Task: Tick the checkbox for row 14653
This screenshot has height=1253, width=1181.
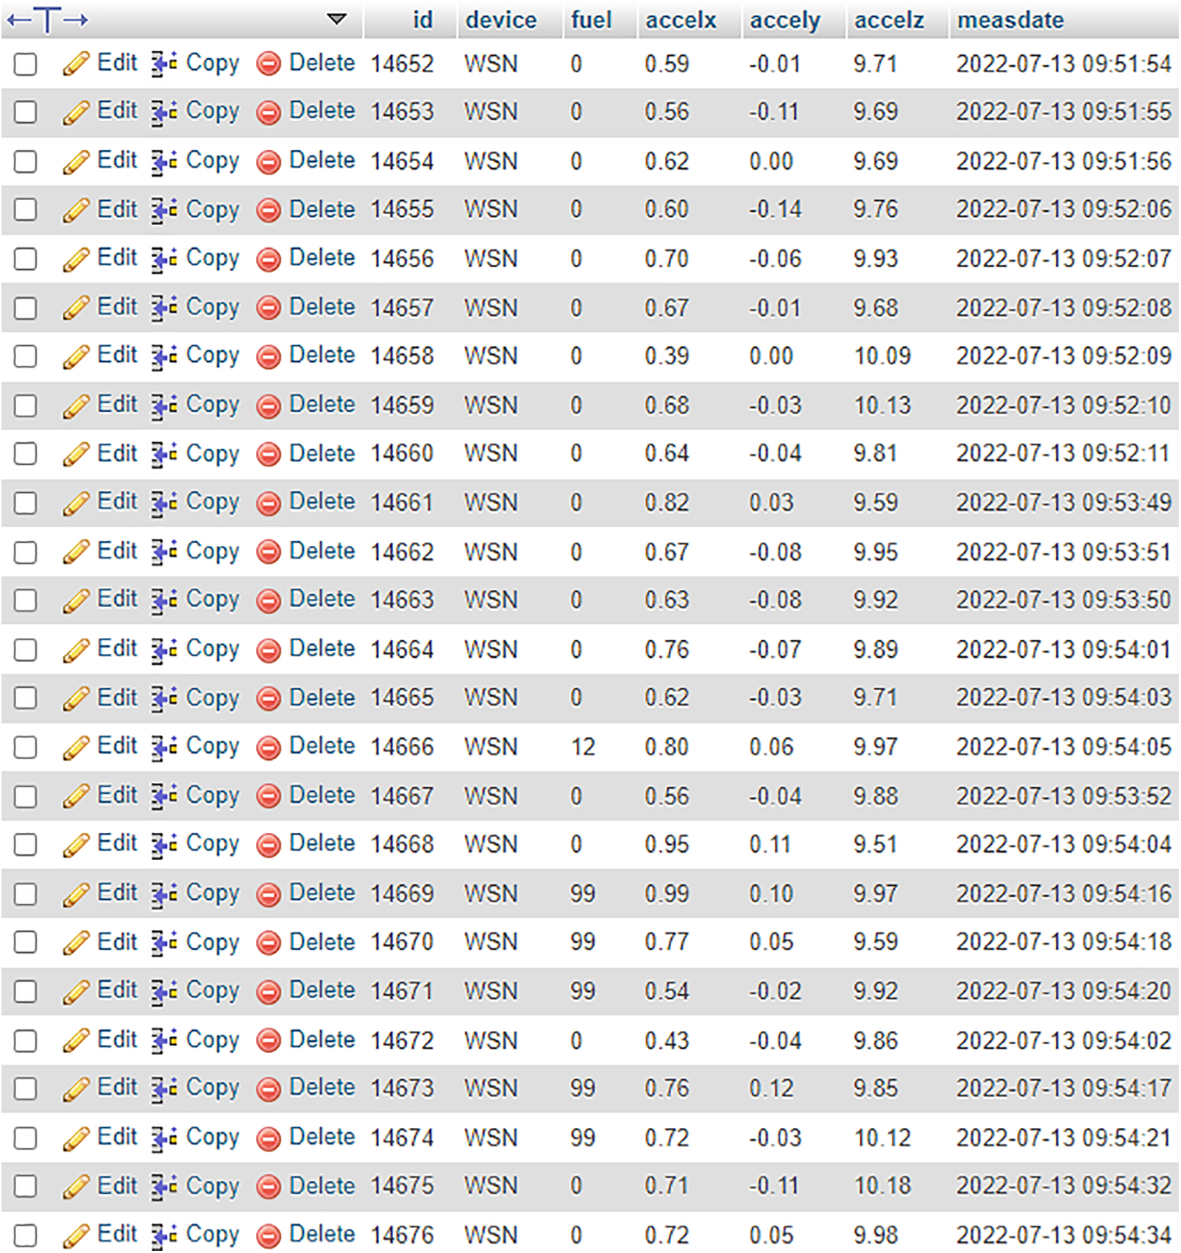Action: coord(26,113)
